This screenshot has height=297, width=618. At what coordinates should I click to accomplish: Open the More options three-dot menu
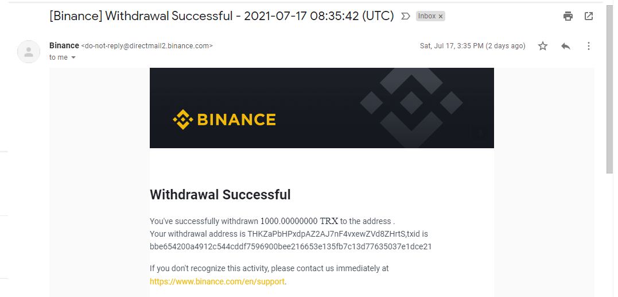[588, 46]
